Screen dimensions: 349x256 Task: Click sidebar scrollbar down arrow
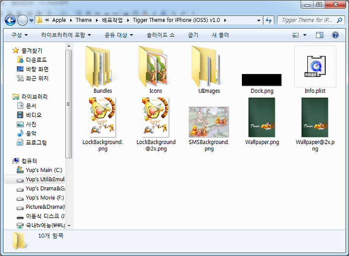69,226
